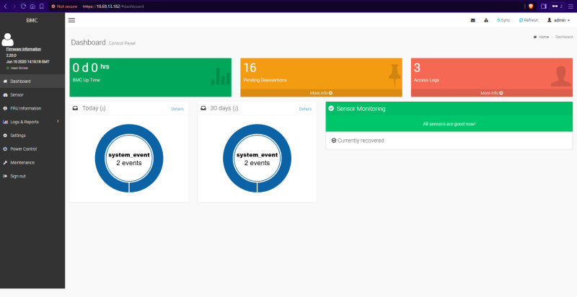
Task: Click the browser reload icon
Action: click(x=24, y=6)
